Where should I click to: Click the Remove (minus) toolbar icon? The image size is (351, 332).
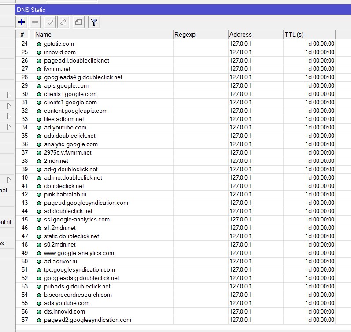tap(35, 22)
